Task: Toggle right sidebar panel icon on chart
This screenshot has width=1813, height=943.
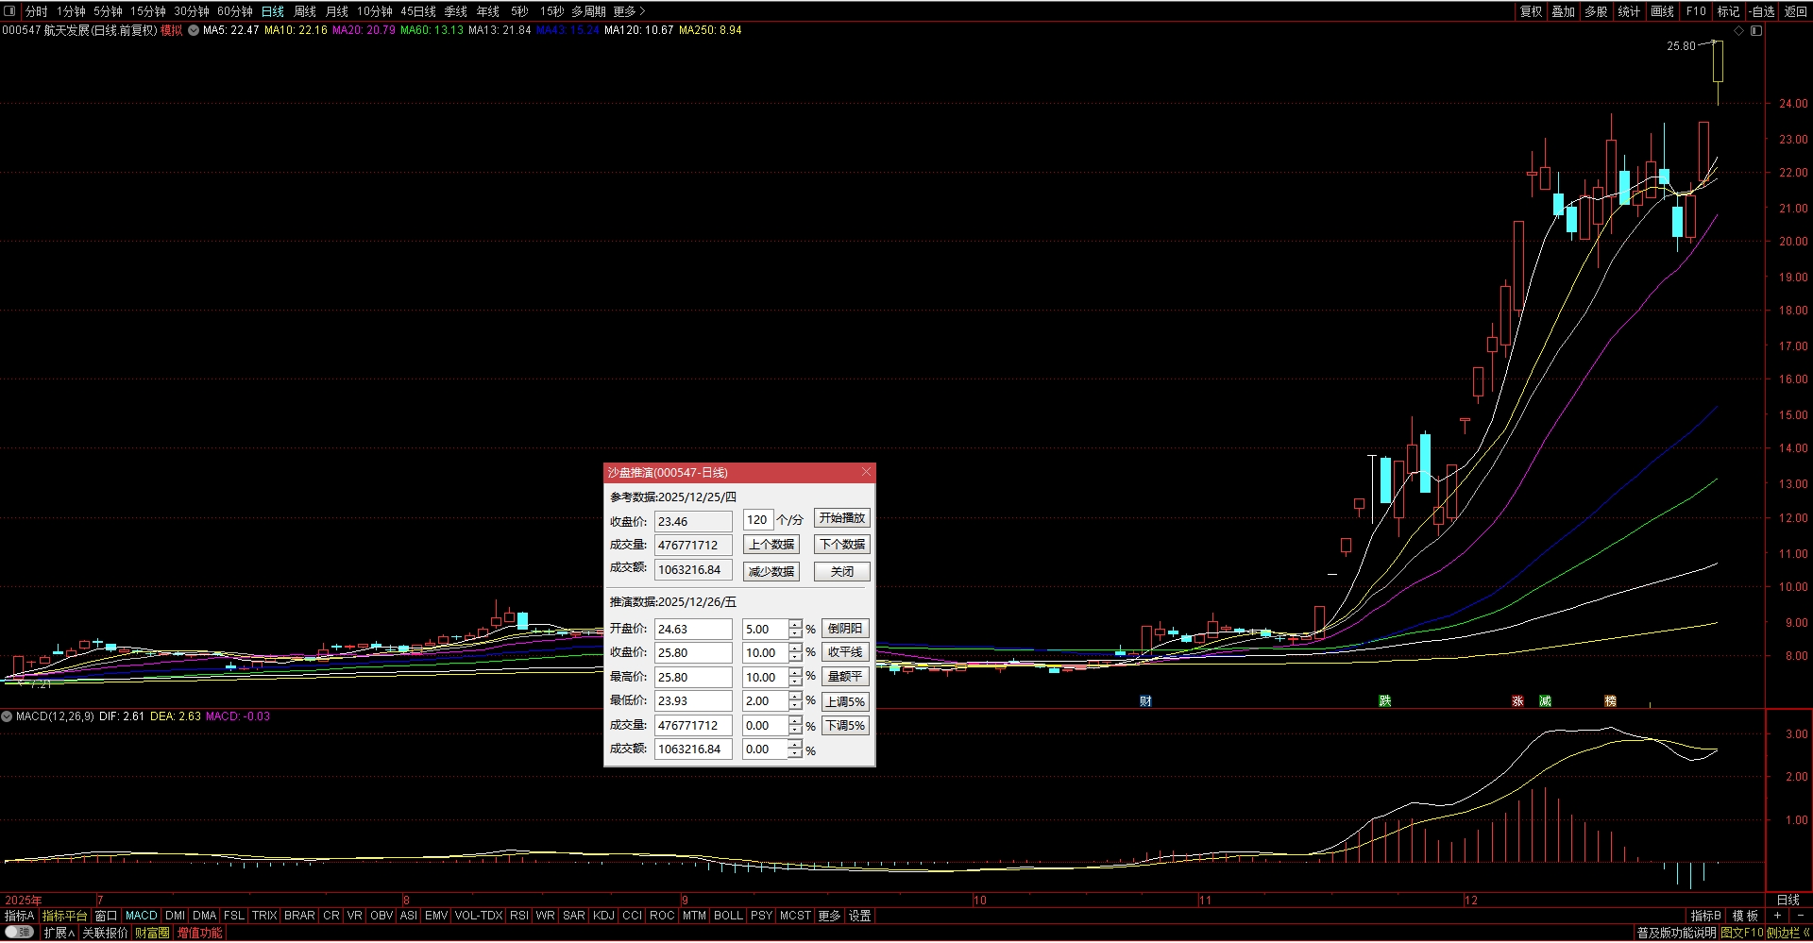Action: click(1756, 31)
